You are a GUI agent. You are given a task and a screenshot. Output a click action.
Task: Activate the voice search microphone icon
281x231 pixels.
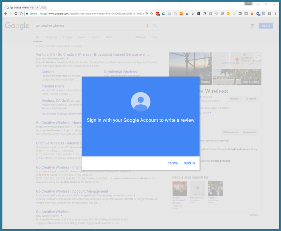pyautogui.click(x=147, y=25)
